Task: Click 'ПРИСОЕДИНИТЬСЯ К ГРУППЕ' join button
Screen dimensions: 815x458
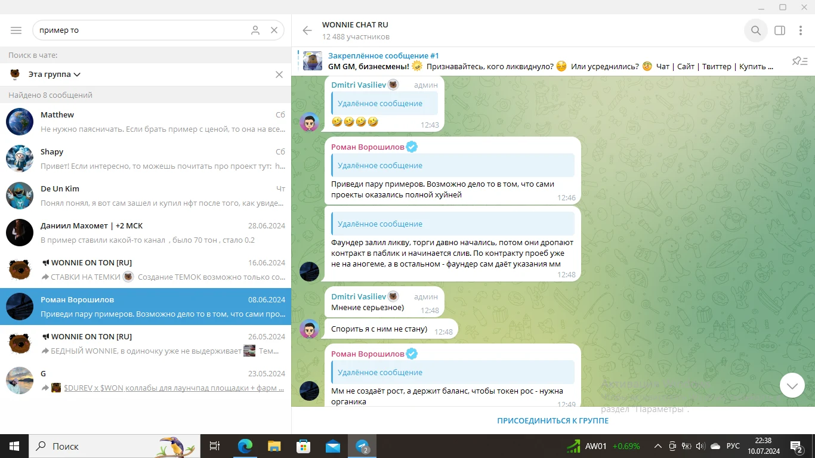Action: click(x=553, y=420)
